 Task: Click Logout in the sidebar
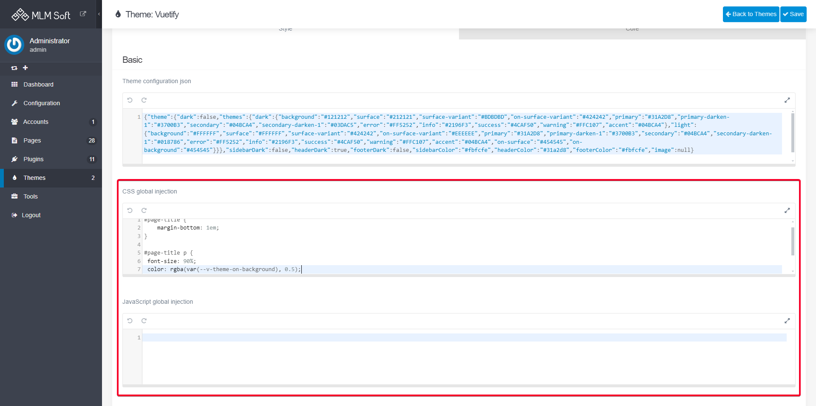pos(31,215)
